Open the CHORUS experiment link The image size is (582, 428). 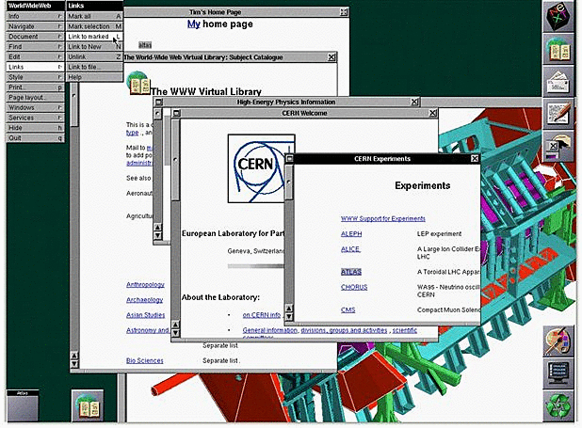coord(354,287)
